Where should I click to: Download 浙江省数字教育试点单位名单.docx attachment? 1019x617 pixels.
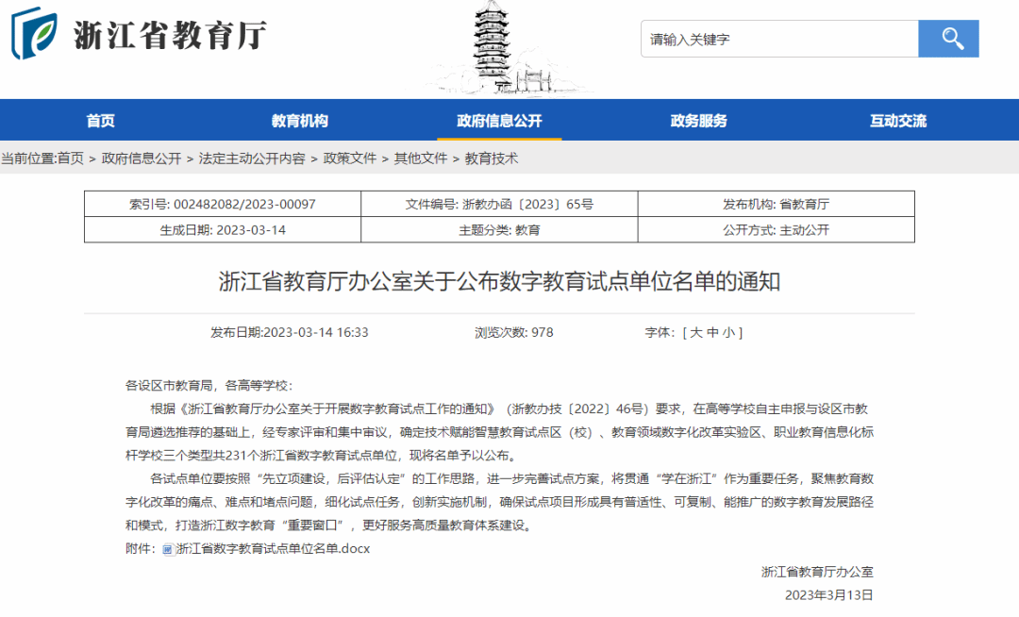273,549
